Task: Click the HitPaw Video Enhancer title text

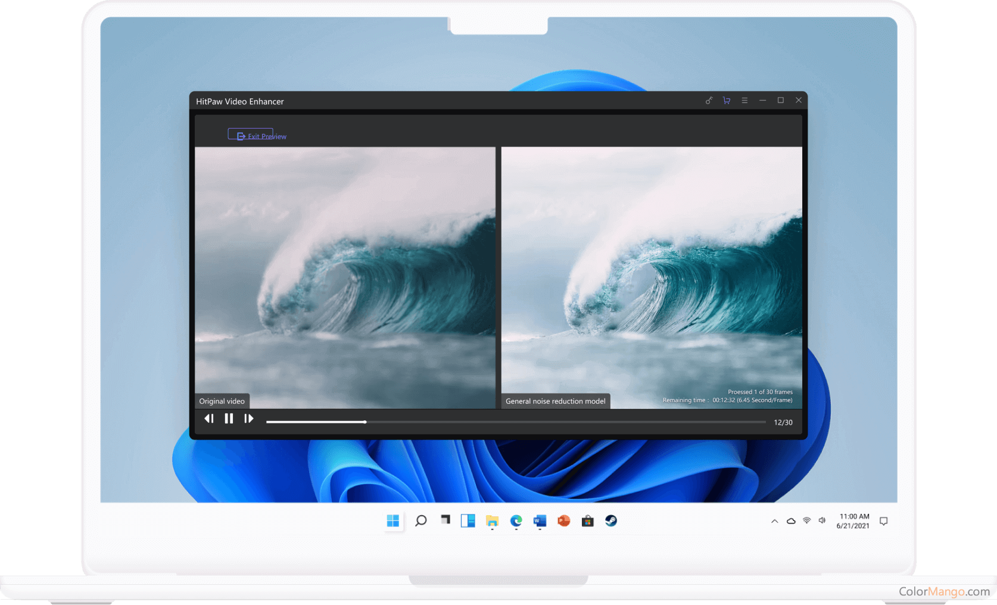Action: click(x=240, y=101)
